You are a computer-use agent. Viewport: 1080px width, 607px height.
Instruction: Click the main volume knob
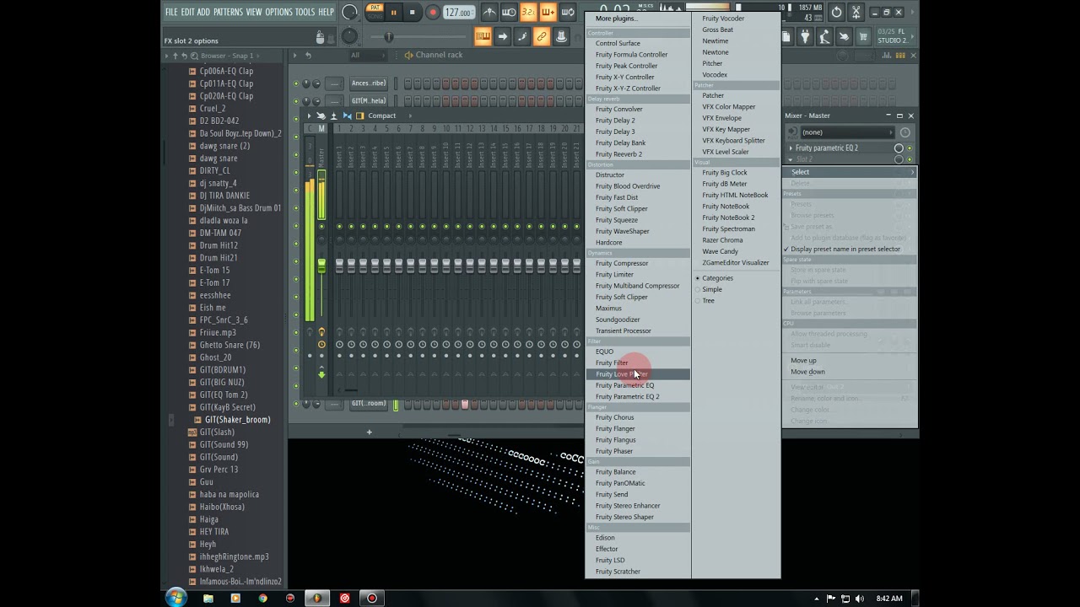pyautogui.click(x=349, y=12)
